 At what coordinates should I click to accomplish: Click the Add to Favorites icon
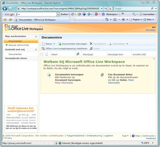(x=10, y=19)
